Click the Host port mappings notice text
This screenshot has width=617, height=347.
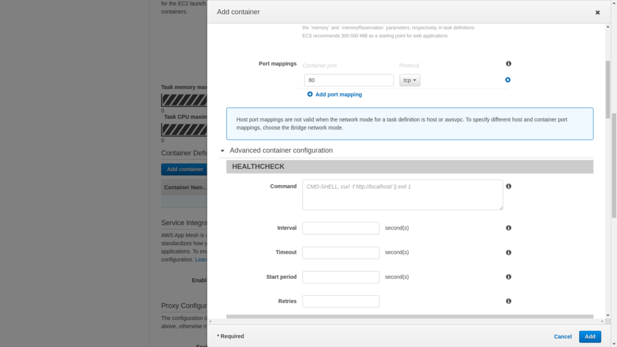[402, 123]
